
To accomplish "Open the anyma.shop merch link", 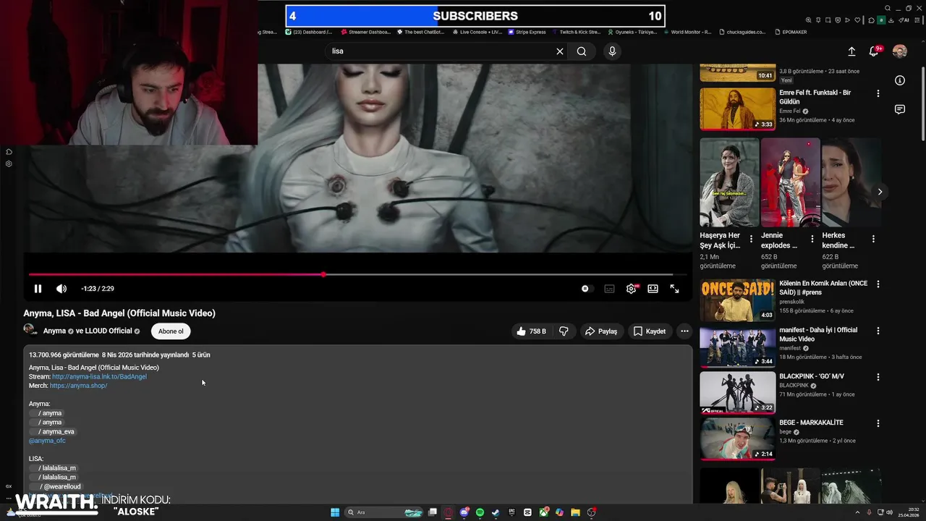I will 78,386.
